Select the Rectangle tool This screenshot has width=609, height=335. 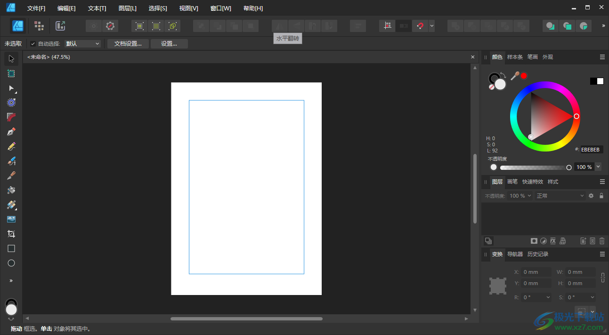pos(11,248)
